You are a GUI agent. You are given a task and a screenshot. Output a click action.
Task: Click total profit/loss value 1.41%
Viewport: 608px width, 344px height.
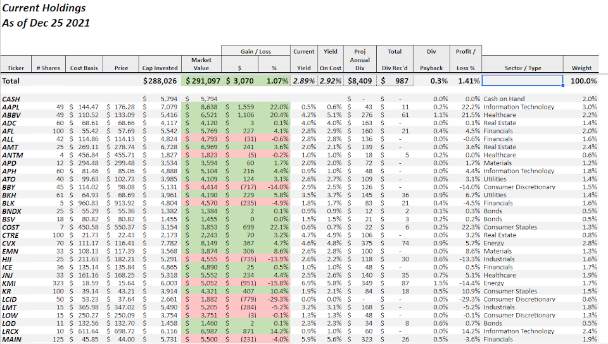tap(469, 81)
